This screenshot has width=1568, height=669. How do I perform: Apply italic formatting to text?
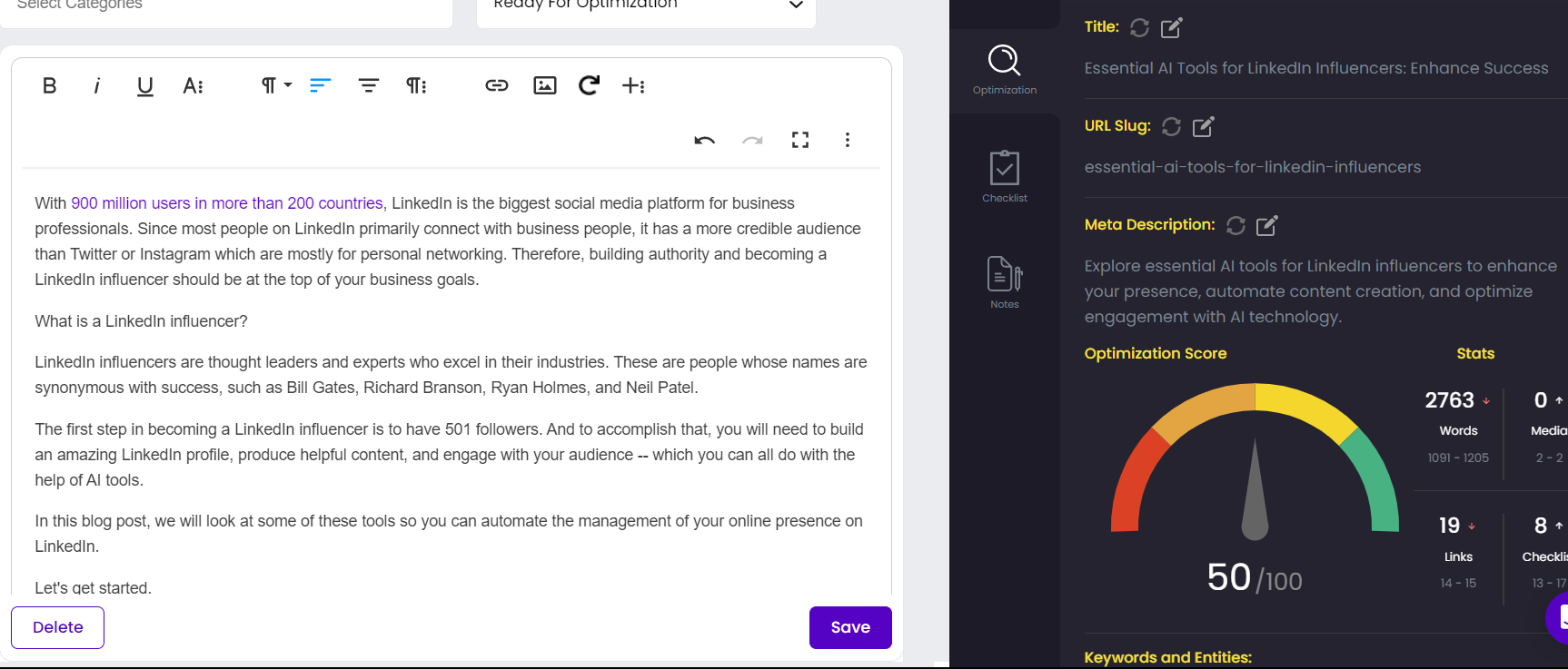click(x=96, y=85)
